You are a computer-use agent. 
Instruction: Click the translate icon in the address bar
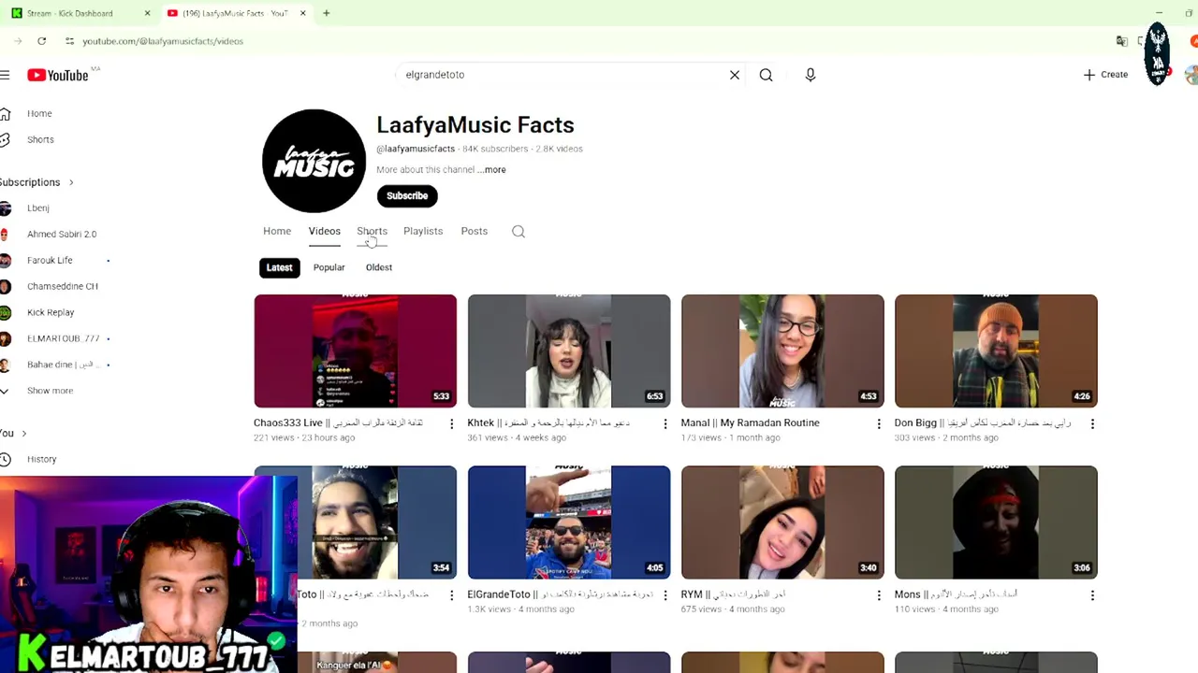tap(1121, 41)
